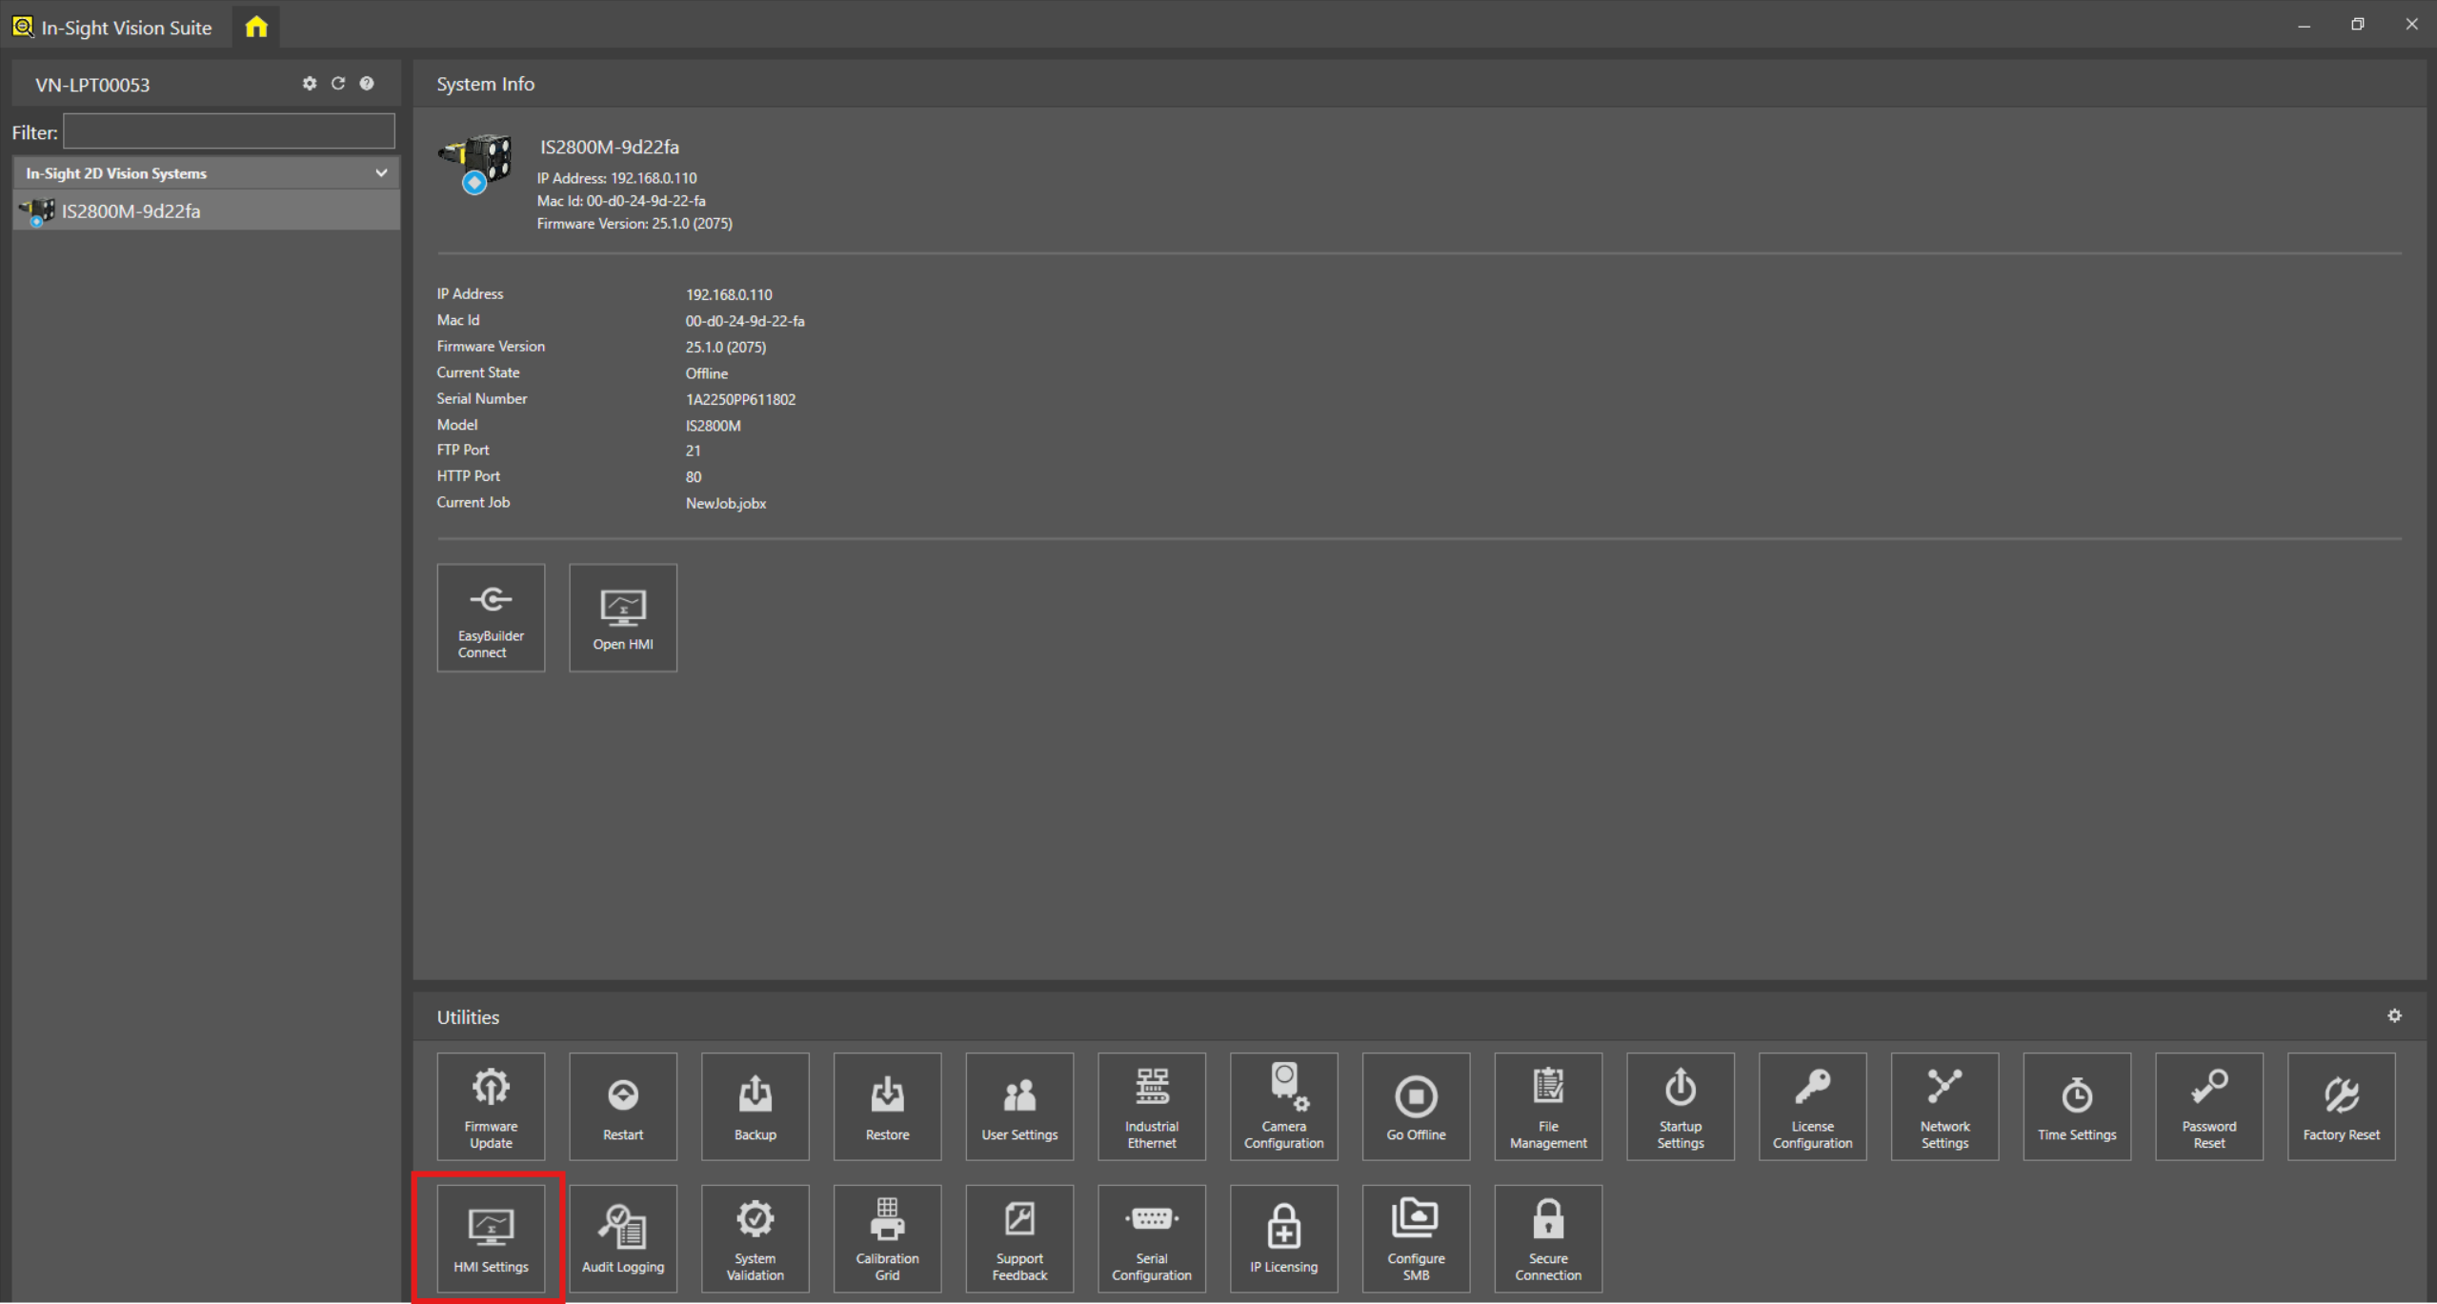The height and width of the screenshot is (1304, 2437).
Task: Open the HMI Settings utility
Action: pyautogui.click(x=491, y=1238)
